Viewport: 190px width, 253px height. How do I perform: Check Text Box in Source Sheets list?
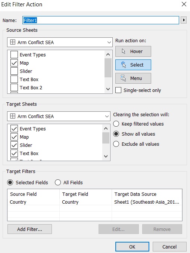14,79
